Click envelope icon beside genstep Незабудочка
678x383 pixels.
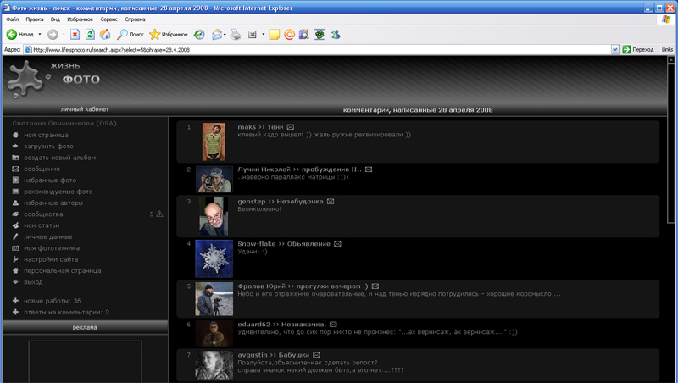coord(331,202)
